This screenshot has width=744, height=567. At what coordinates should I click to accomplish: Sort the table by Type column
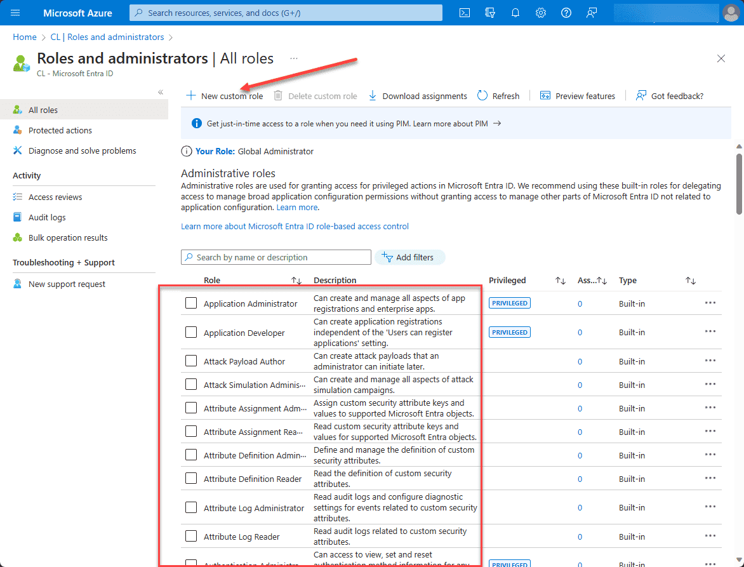[x=691, y=281]
